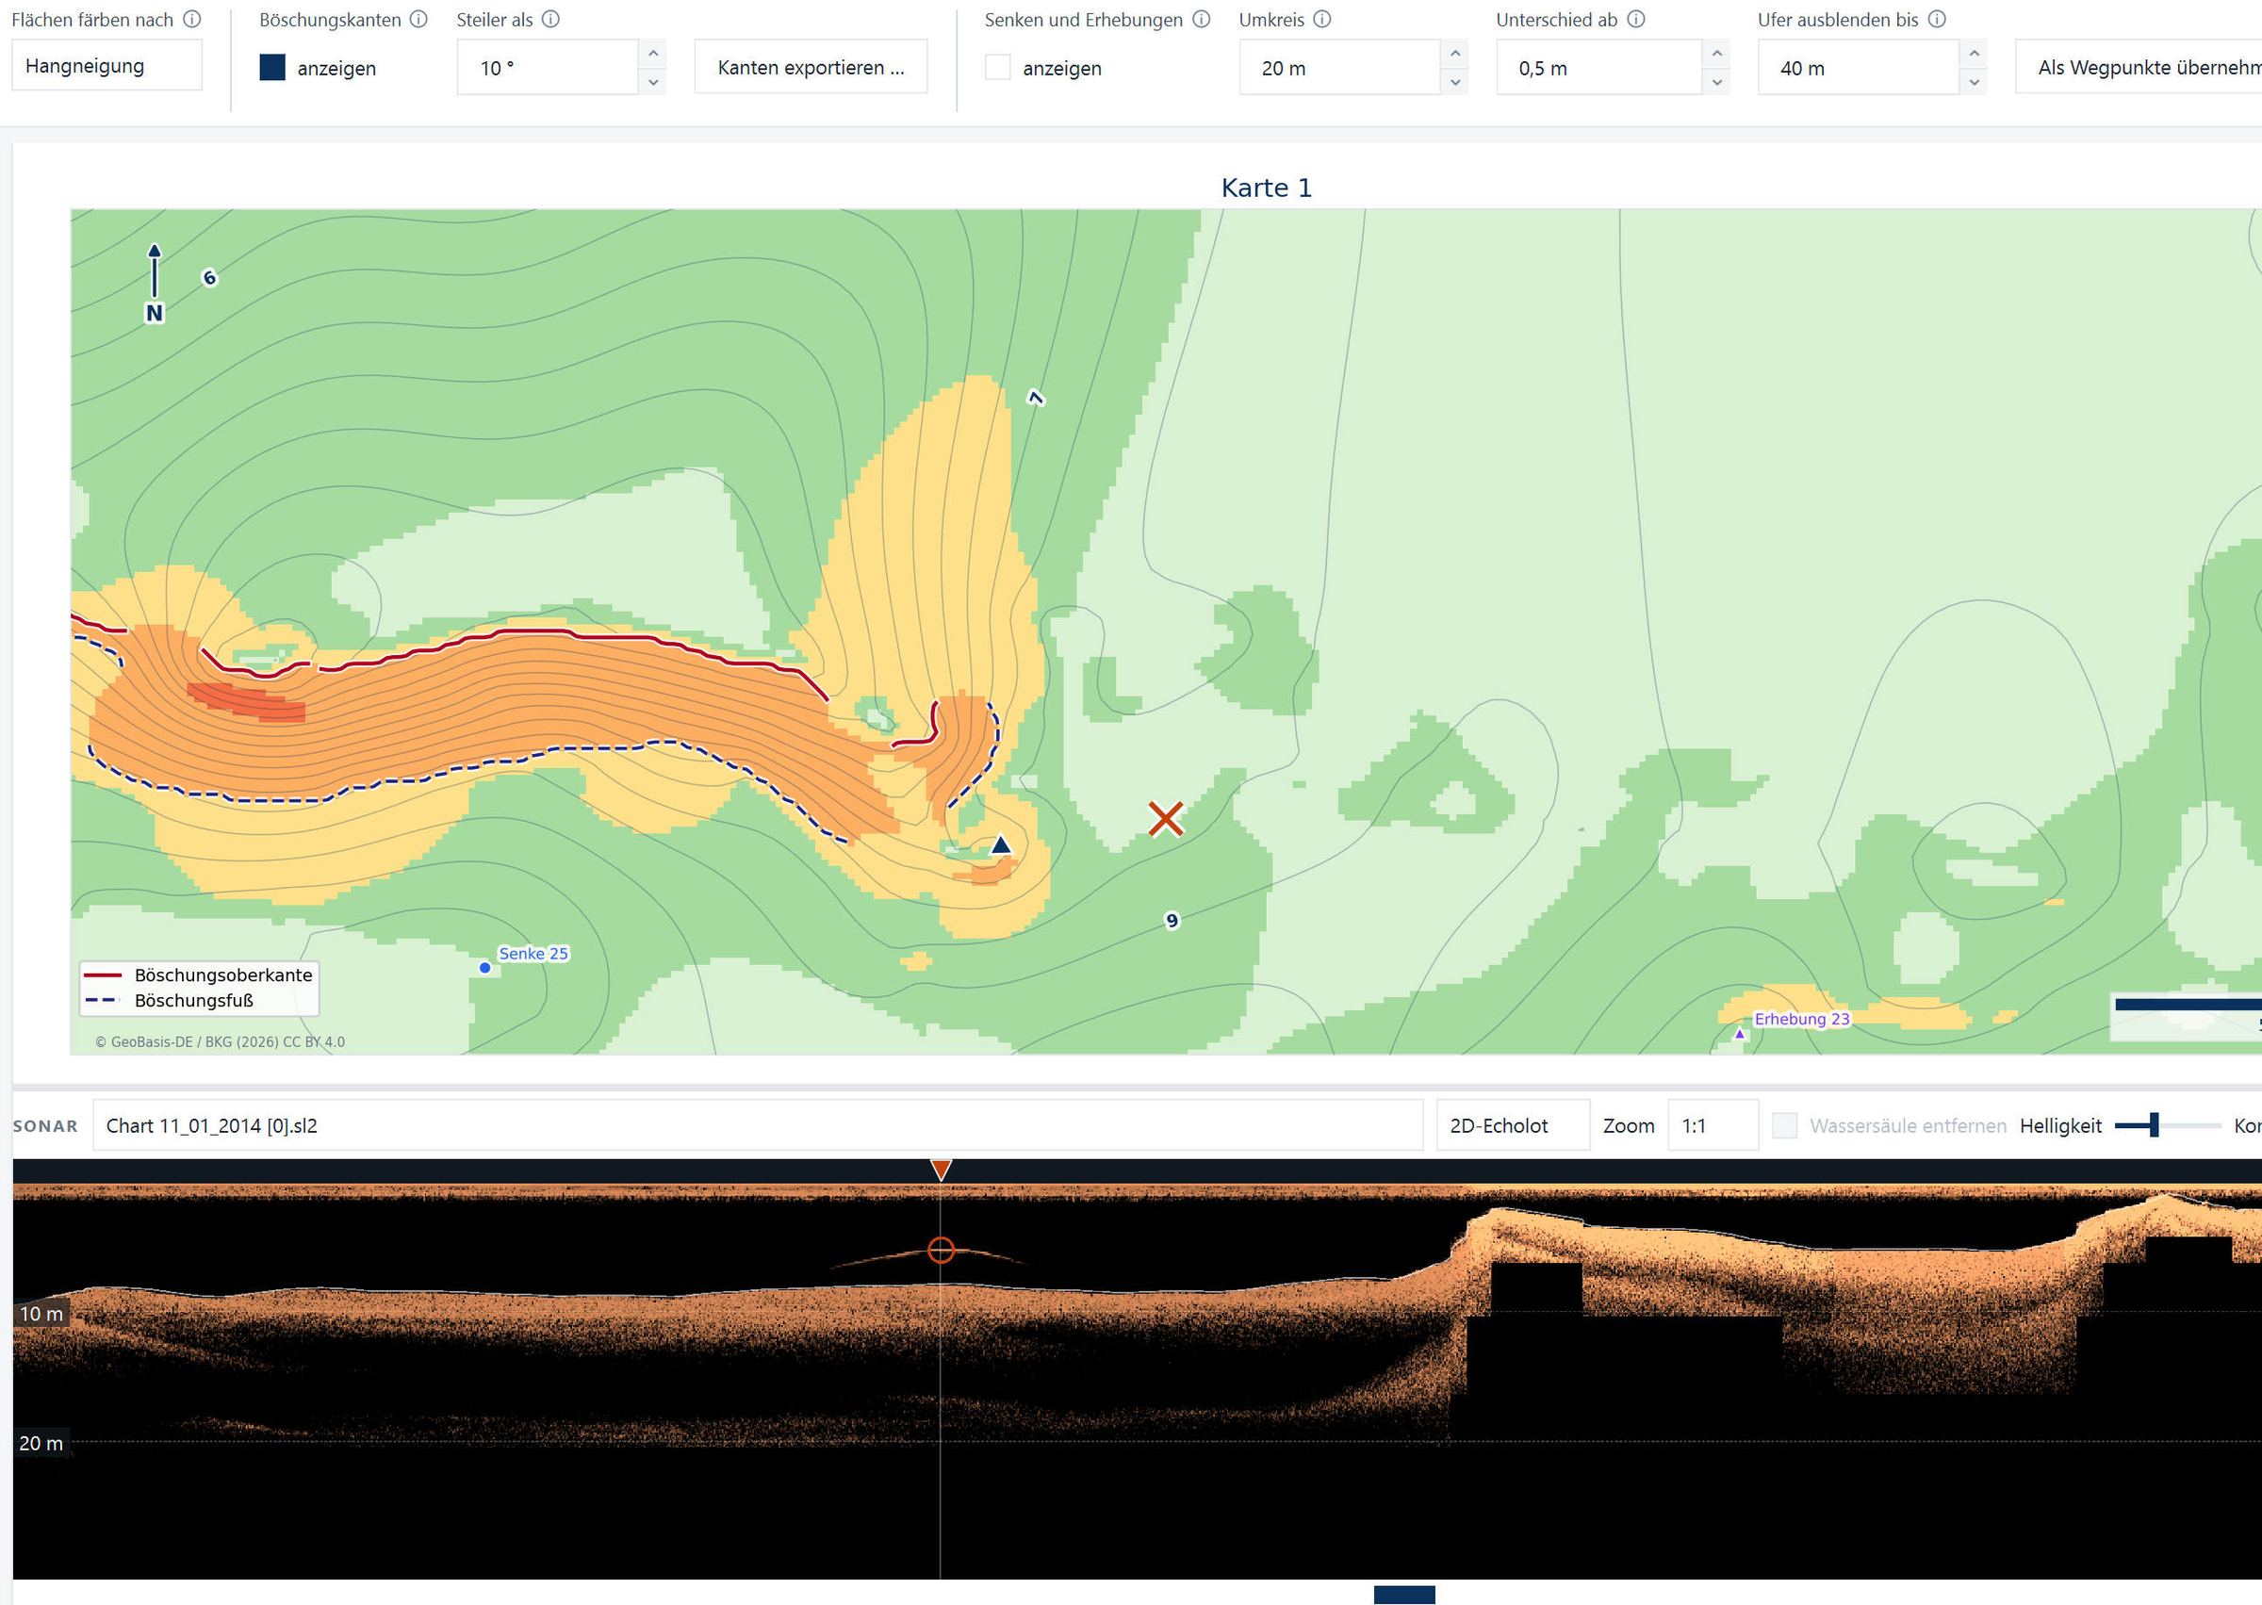Click info icon for Ufer ausblenden bis
Viewport: 2262px width, 1605px height.
pyautogui.click(x=1938, y=19)
